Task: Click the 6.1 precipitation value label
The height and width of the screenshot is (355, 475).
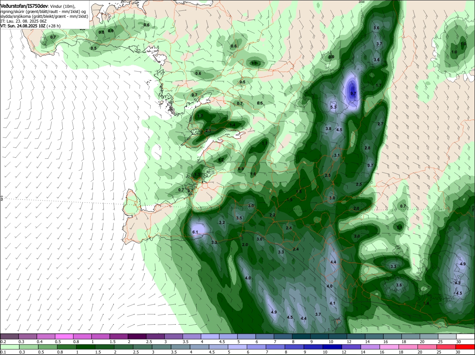Action: pyautogui.click(x=195, y=232)
